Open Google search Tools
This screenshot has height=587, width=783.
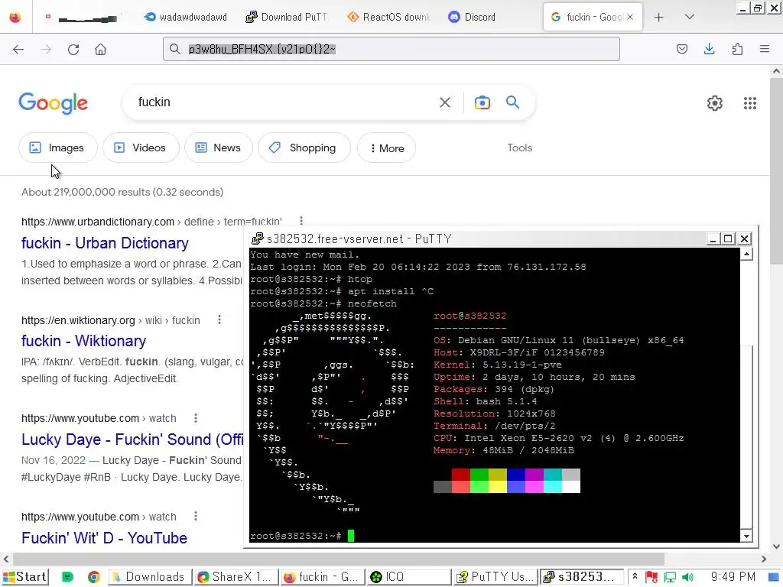click(519, 148)
